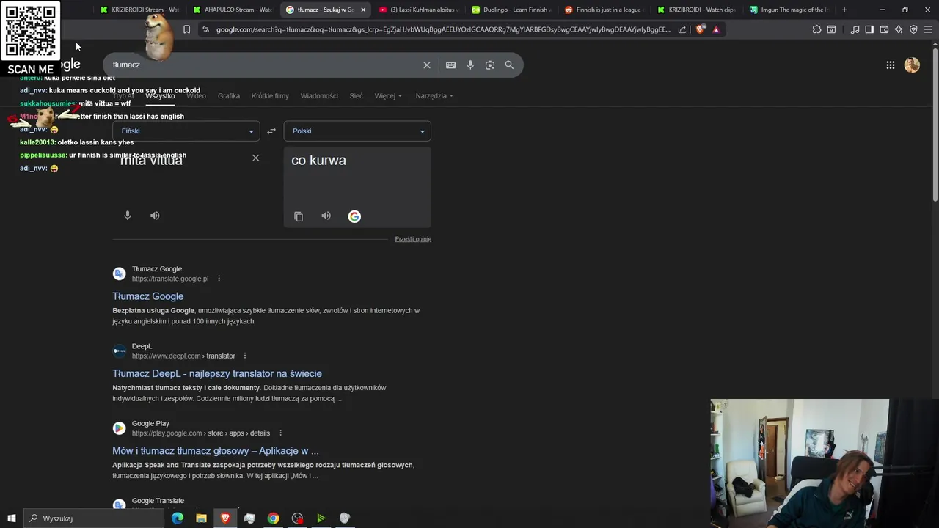Toggle the browser sidebar panel
The image size is (939, 528).
click(x=869, y=29)
